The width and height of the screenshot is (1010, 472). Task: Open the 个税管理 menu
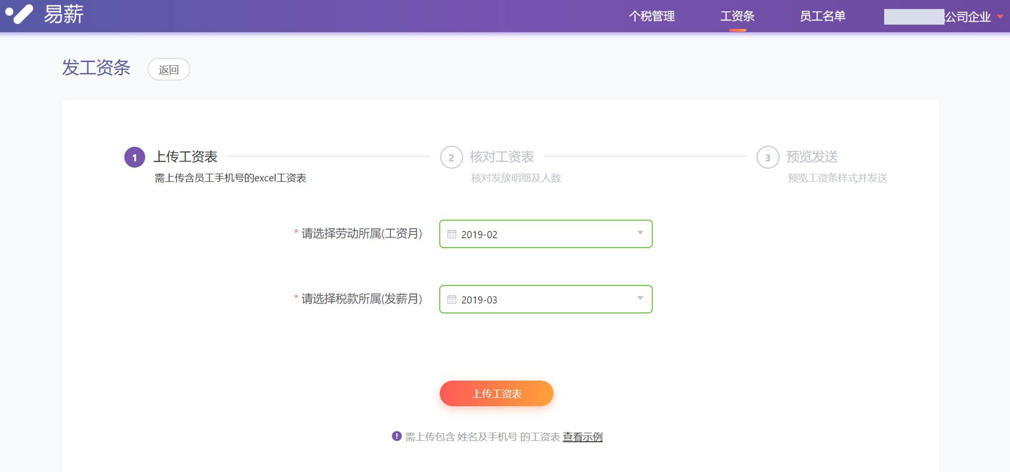(651, 17)
